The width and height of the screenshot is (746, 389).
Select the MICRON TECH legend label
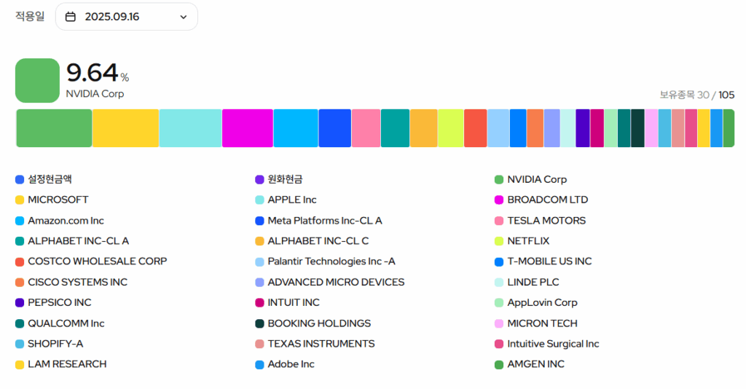tap(542, 323)
